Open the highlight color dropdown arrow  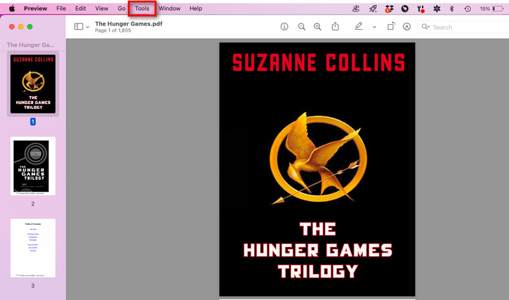point(374,27)
